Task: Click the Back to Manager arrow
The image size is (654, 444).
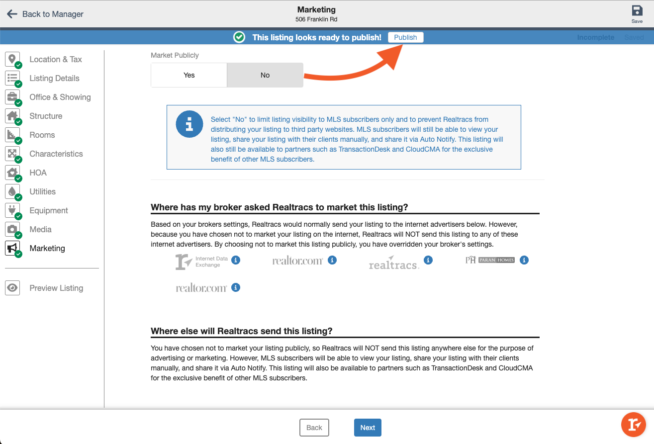Action: click(x=12, y=14)
